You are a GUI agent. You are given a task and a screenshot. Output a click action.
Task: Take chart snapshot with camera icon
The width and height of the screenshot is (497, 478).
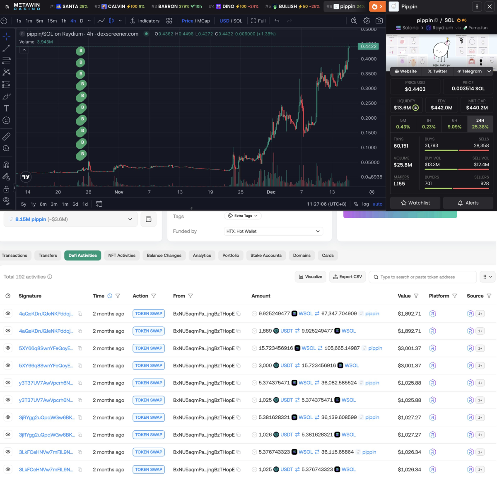click(379, 21)
